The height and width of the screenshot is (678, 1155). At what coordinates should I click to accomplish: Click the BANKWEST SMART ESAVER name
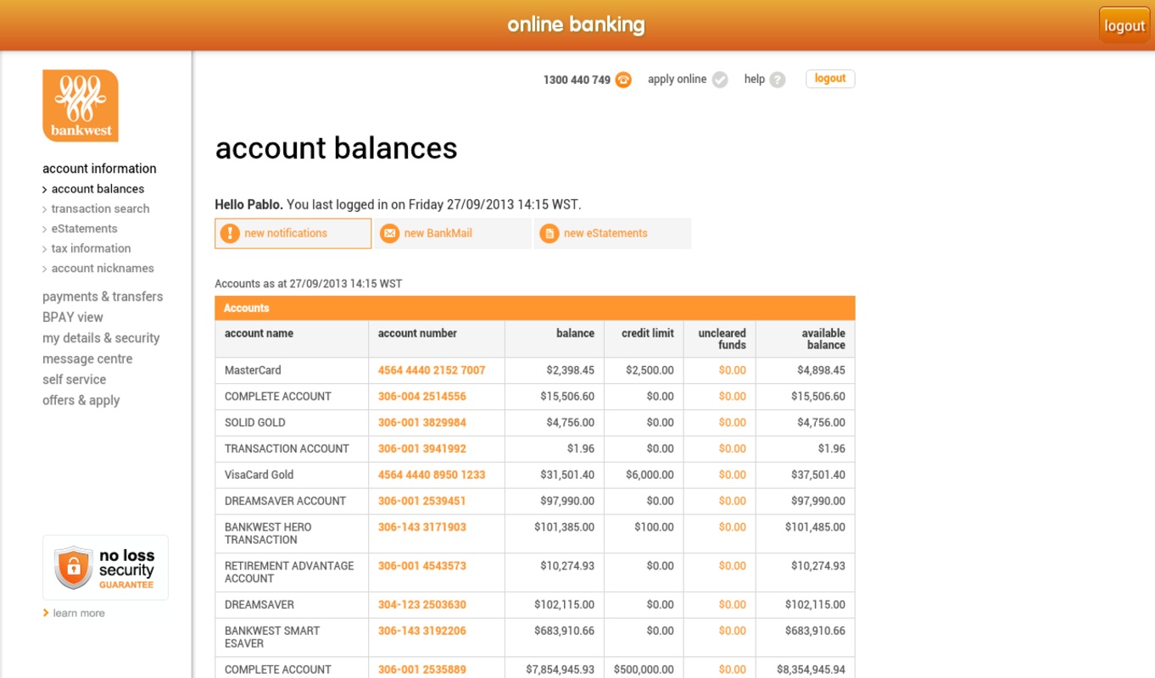point(272,637)
